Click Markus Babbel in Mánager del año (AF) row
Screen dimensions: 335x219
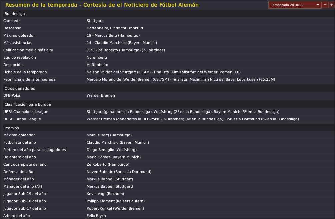click(x=110, y=186)
